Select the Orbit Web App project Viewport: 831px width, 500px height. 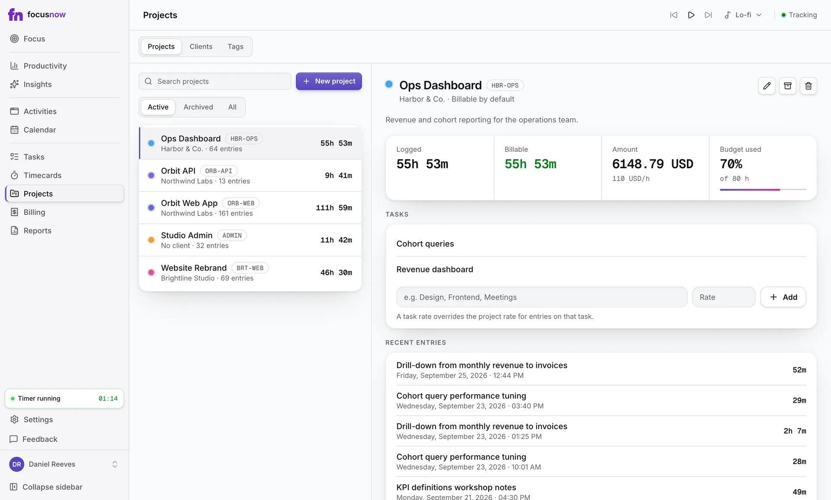250,208
